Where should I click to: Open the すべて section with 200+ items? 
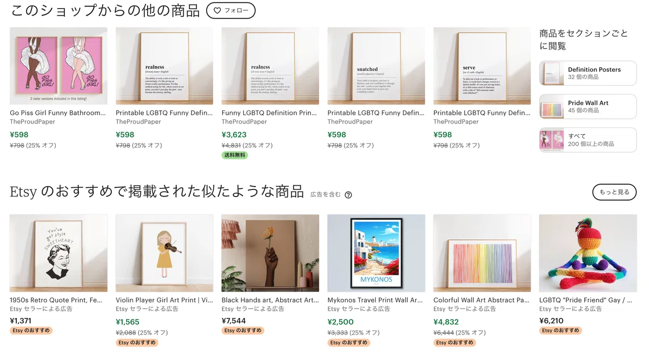[x=588, y=140]
